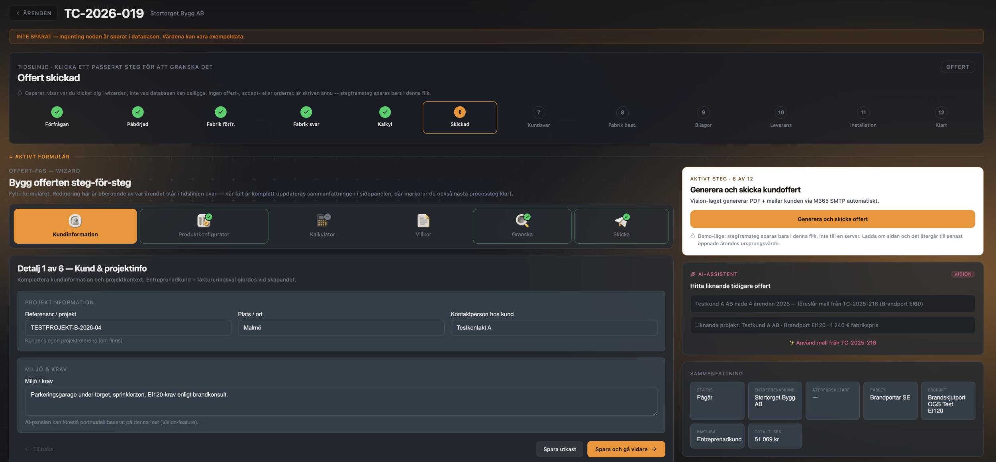996x462 pixels.
Task: Select the orange step 6 Skickad marker
Action: tap(460, 112)
